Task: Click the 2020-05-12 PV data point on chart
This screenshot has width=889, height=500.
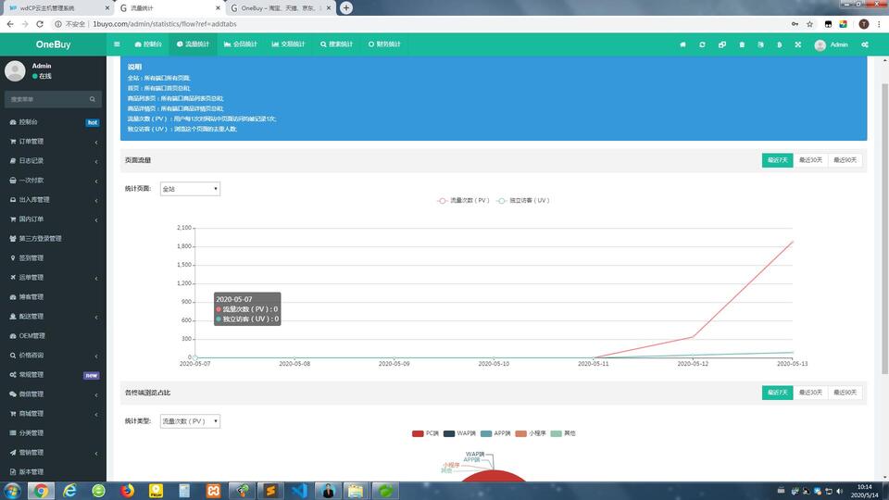Action: coord(693,337)
